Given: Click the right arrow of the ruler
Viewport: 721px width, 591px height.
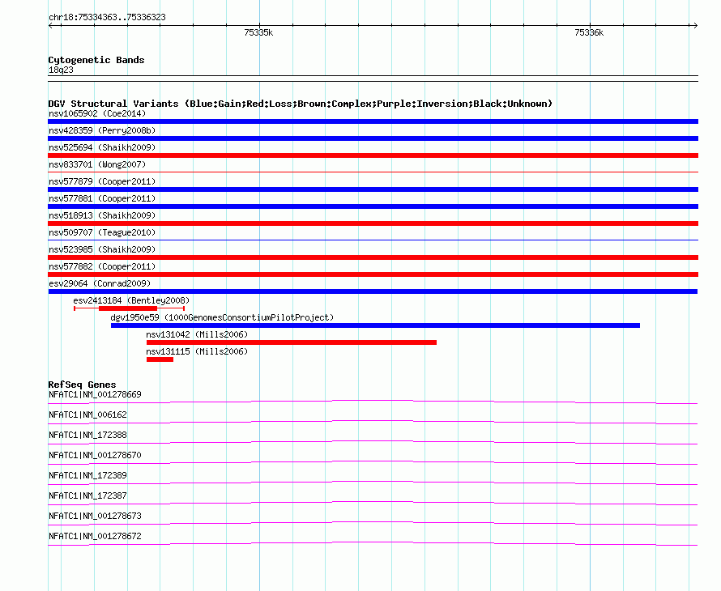Looking at the screenshot, I should [695, 26].
